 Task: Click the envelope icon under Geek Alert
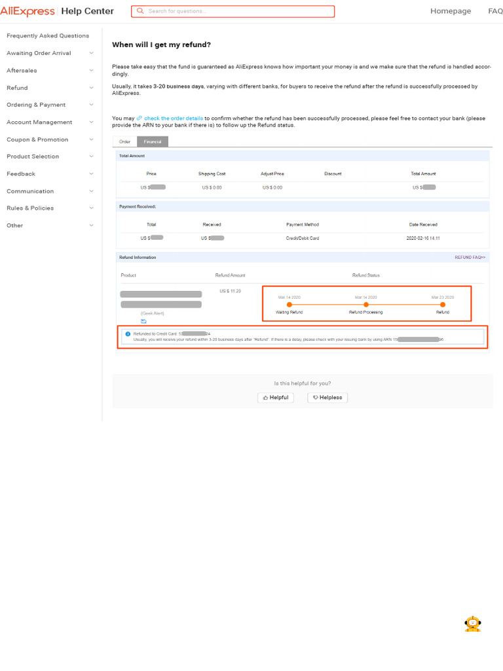pos(143,322)
